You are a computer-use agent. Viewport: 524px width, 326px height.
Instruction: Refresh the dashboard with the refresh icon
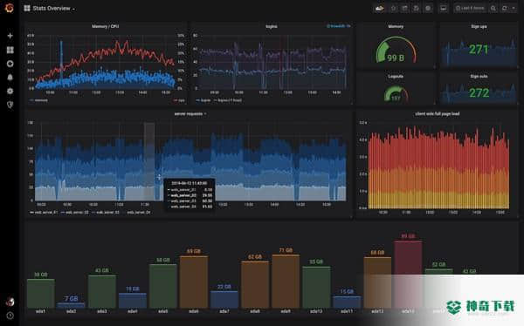[x=505, y=8]
